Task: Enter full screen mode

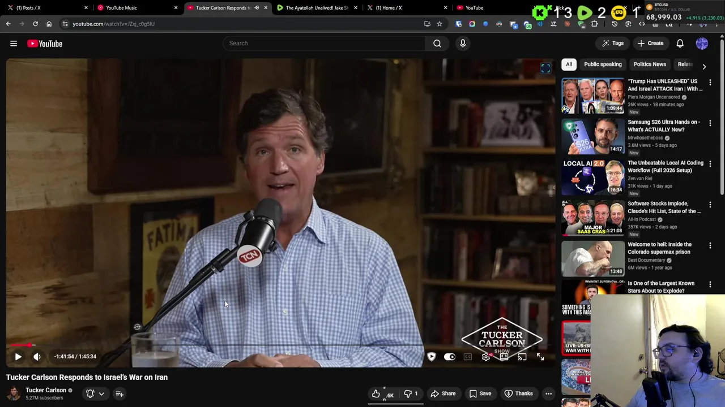Action: (540, 357)
